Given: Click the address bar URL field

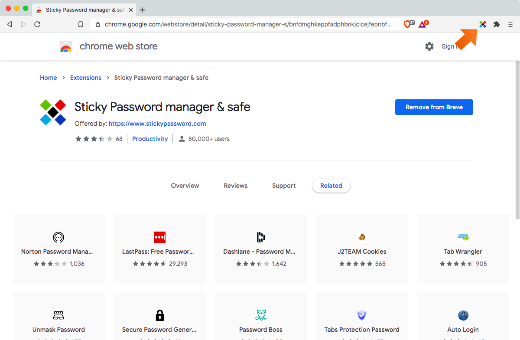Looking at the screenshot, I should point(248,24).
